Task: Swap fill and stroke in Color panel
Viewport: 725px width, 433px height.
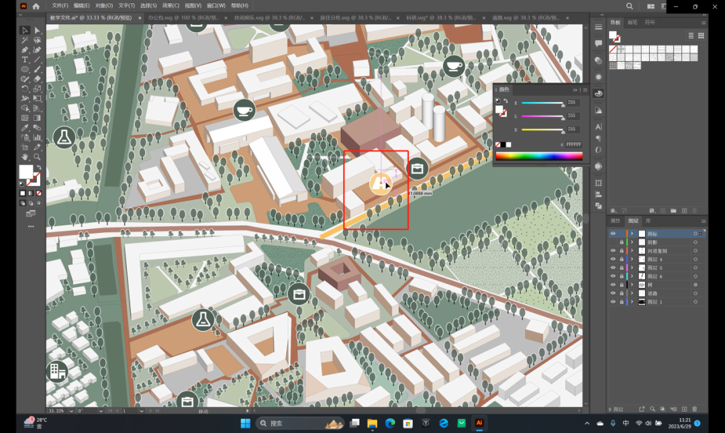Action: (506, 101)
